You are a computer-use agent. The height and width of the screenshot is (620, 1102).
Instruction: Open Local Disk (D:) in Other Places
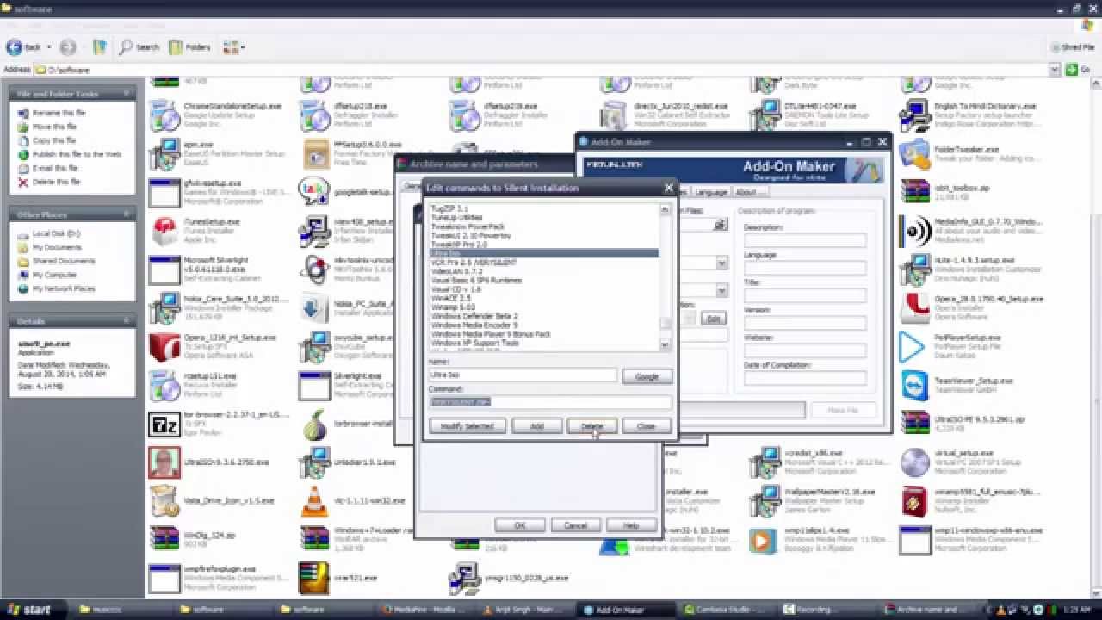(x=56, y=233)
